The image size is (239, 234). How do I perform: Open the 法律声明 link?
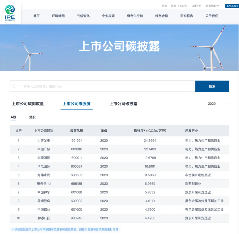click(196, 6)
